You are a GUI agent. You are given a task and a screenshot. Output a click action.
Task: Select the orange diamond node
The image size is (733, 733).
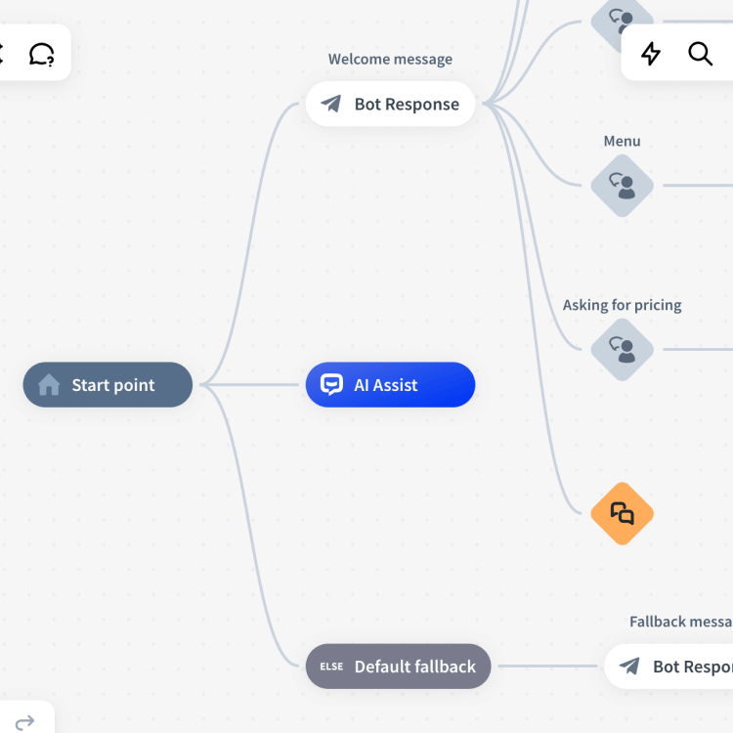622,513
